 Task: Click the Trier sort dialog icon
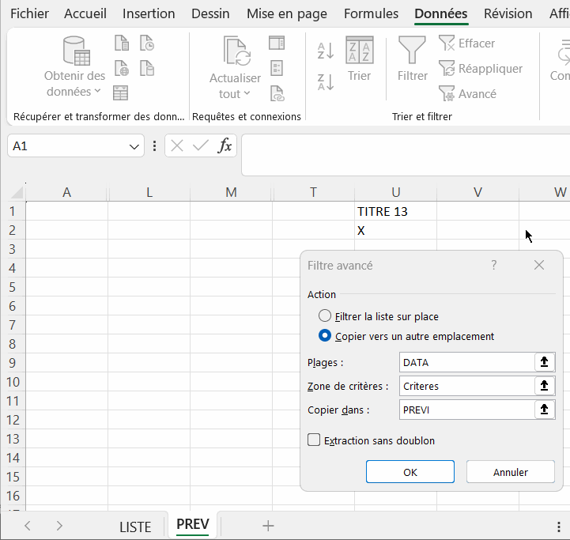(359, 51)
